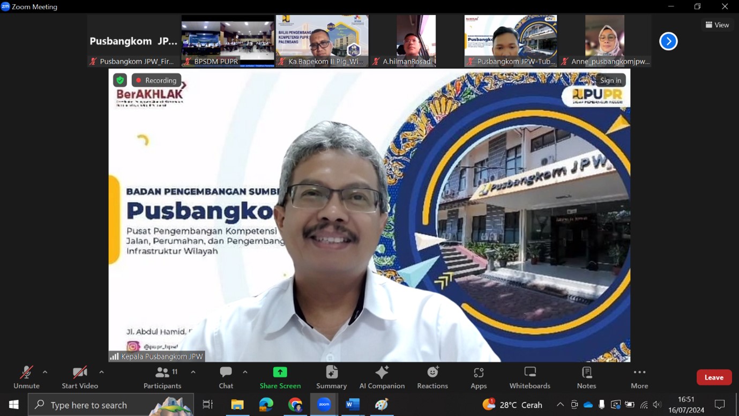Image resolution: width=739 pixels, height=416 pixels.
Task: Click the microphone tray icon
Action: (x=602, y=405)
